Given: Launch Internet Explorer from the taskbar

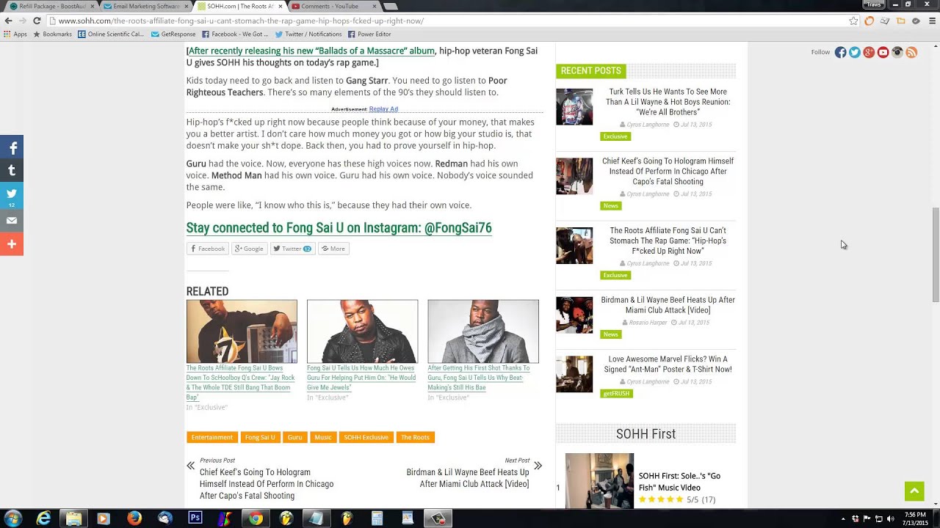Looking at the screenshot, I should [44, 518].
